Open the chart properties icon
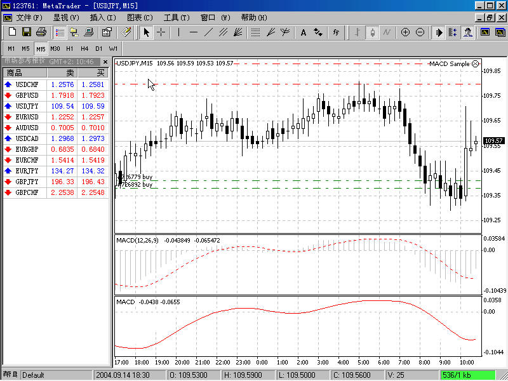 point(107,32)
